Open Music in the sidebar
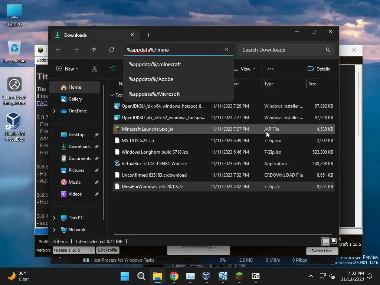This screenshot has height=285, width=380. (x=74, y=182)
